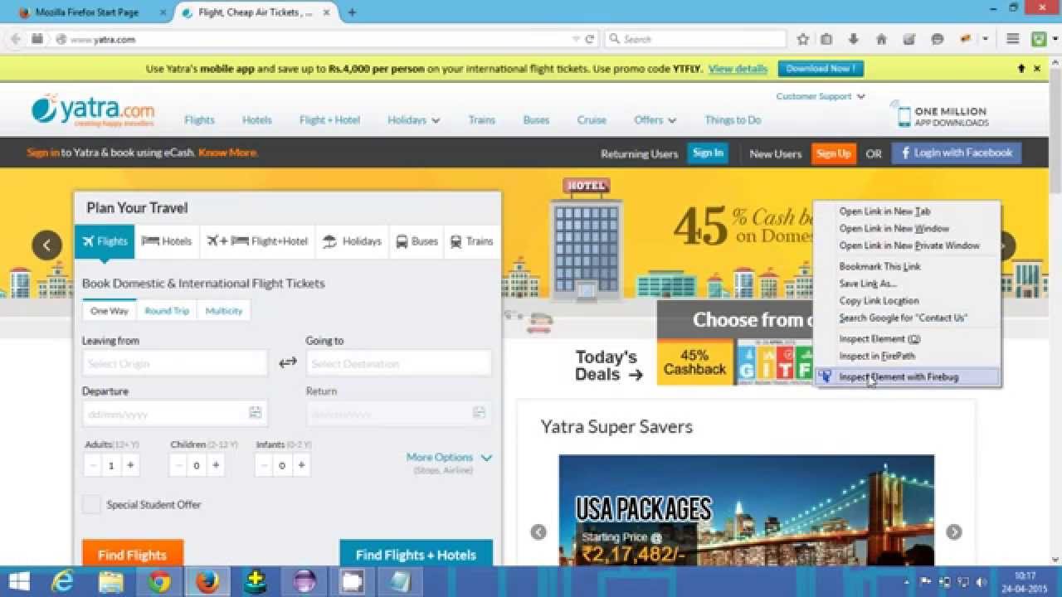Show next Yatra Super Savers slide

coord(954,532)
